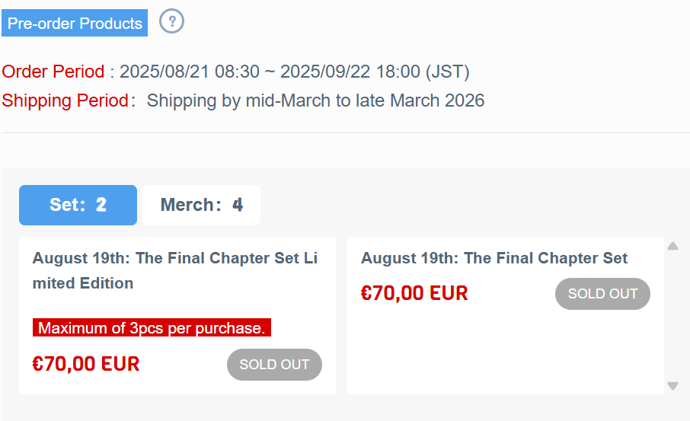Click the Maximum of 3pcs per purchase notice
The width and height of the screenshot is (690, 421).
click(152, 327)
